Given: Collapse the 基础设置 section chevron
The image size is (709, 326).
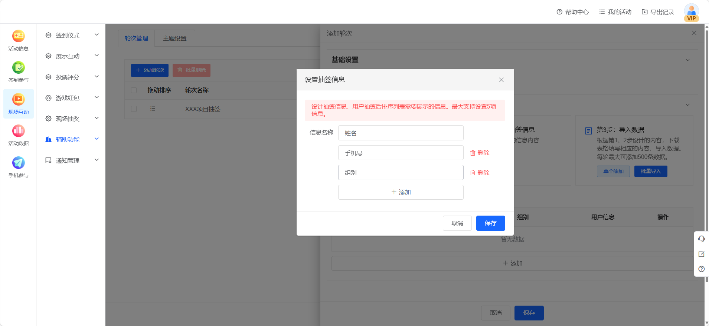Looking at the screenshot, I should [687, 60].
